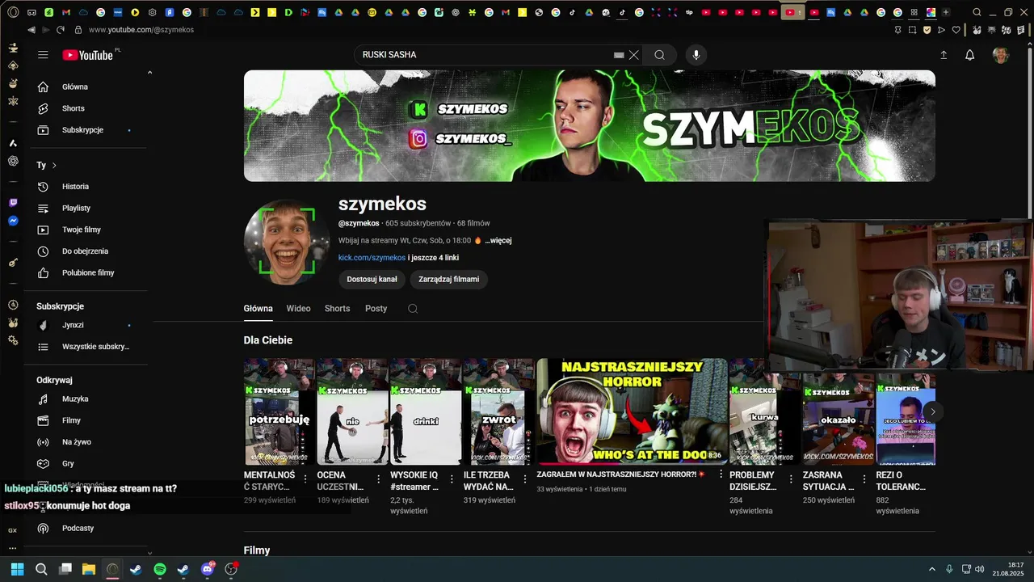Click the snapshot capture toolbar icon

point(912,30)
